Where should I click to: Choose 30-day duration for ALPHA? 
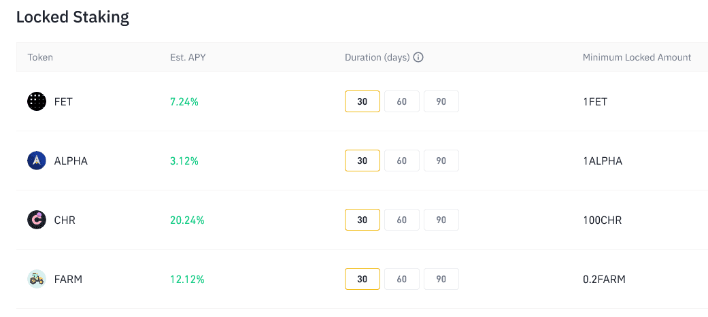pyautogui.click(x=363, y=161)
